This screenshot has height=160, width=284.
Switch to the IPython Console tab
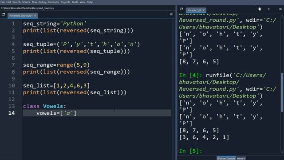226,158
